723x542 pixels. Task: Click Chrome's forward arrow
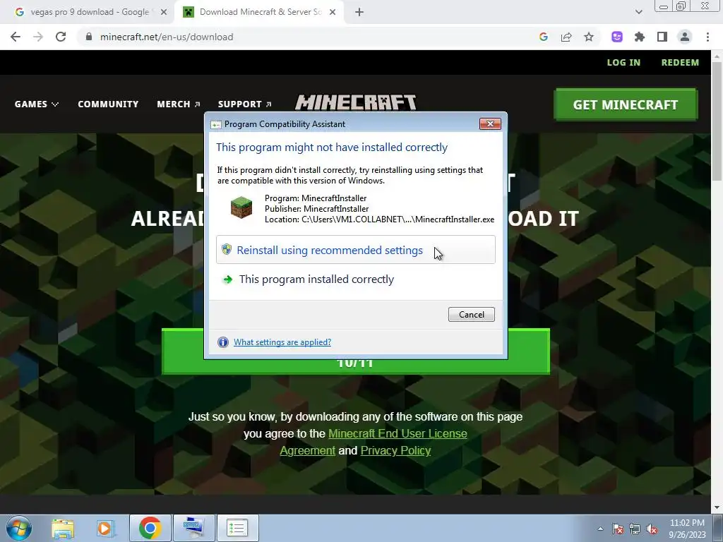point(38,37)
